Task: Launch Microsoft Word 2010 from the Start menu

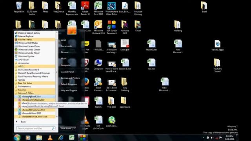Action: coord(35,113)
